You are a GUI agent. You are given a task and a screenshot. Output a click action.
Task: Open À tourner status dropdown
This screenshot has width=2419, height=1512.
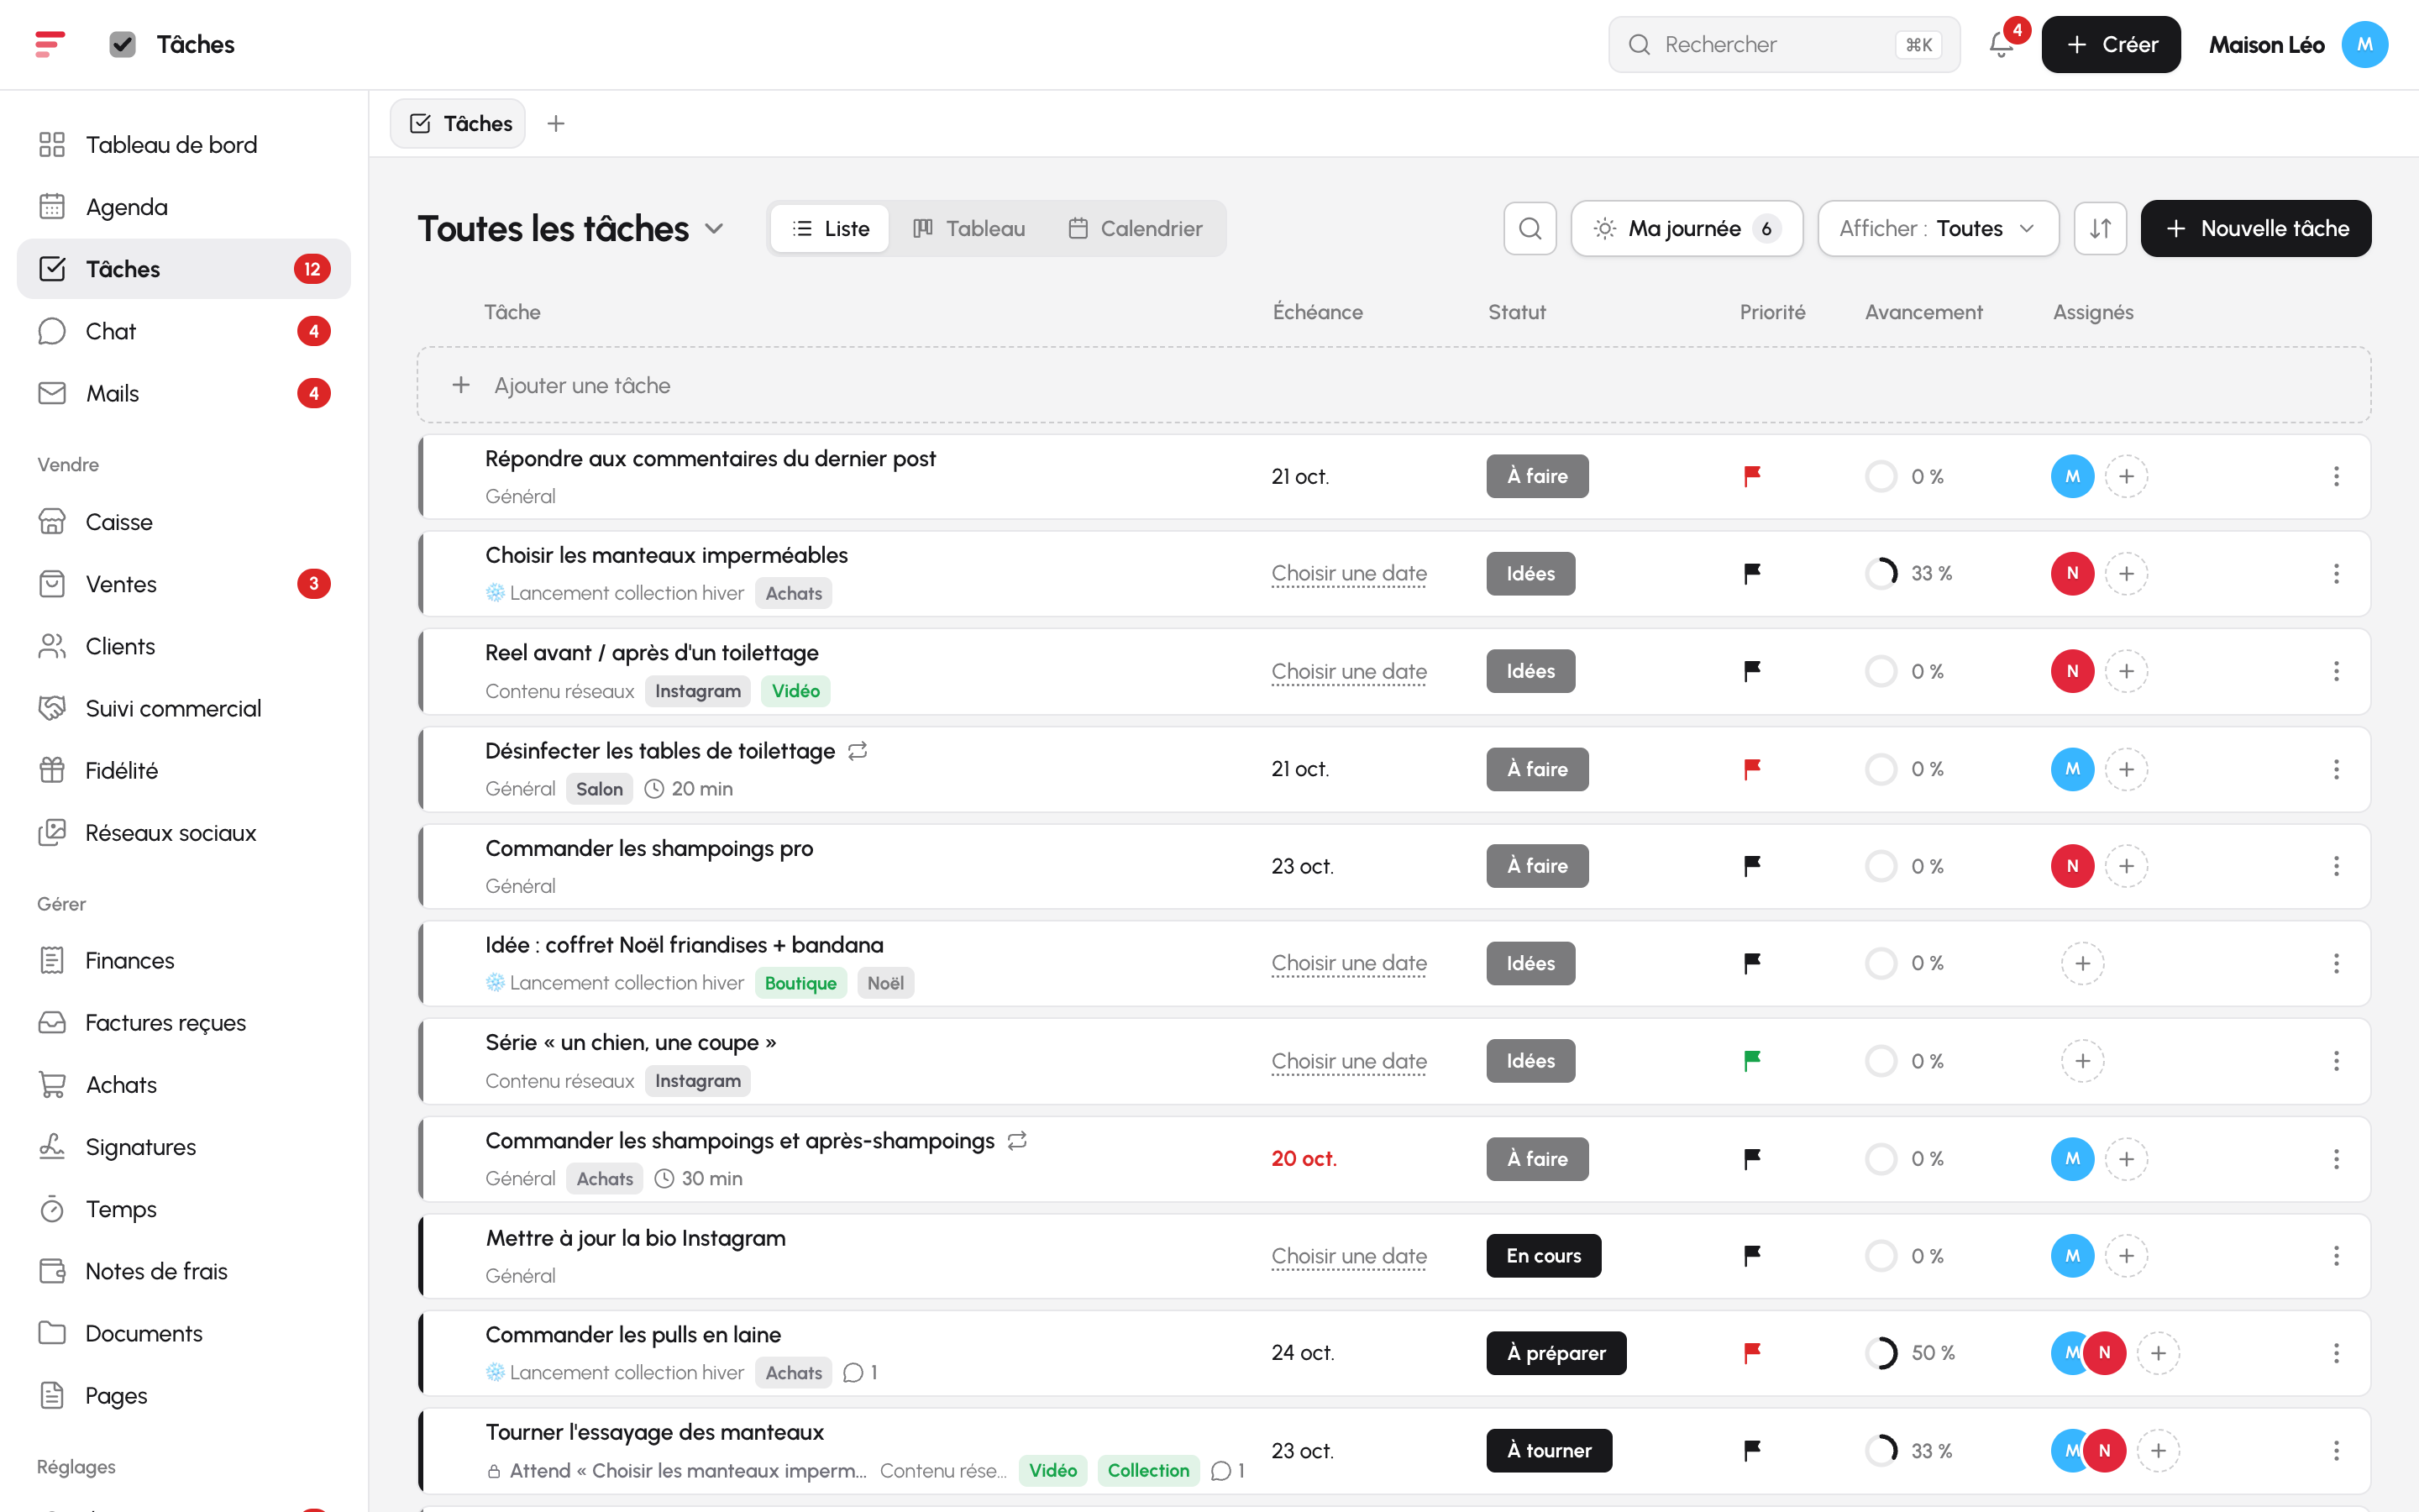click(x=1548, y=1450)
